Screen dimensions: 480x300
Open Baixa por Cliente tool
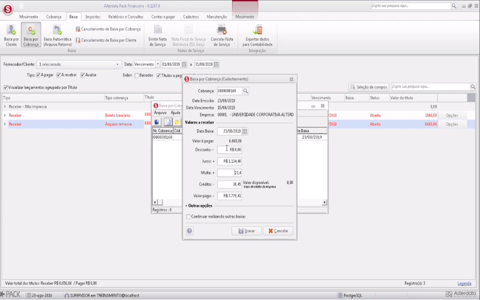11,35
